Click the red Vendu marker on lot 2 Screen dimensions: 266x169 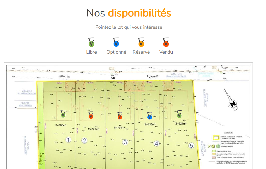(91, 116)
